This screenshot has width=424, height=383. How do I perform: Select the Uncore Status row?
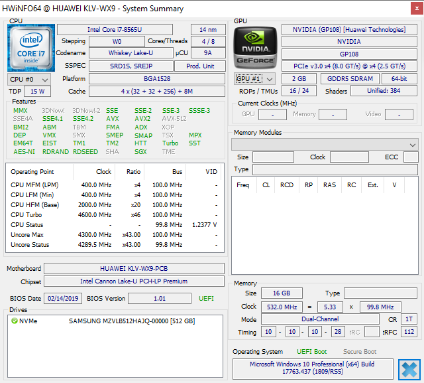[x=115, y=245]
